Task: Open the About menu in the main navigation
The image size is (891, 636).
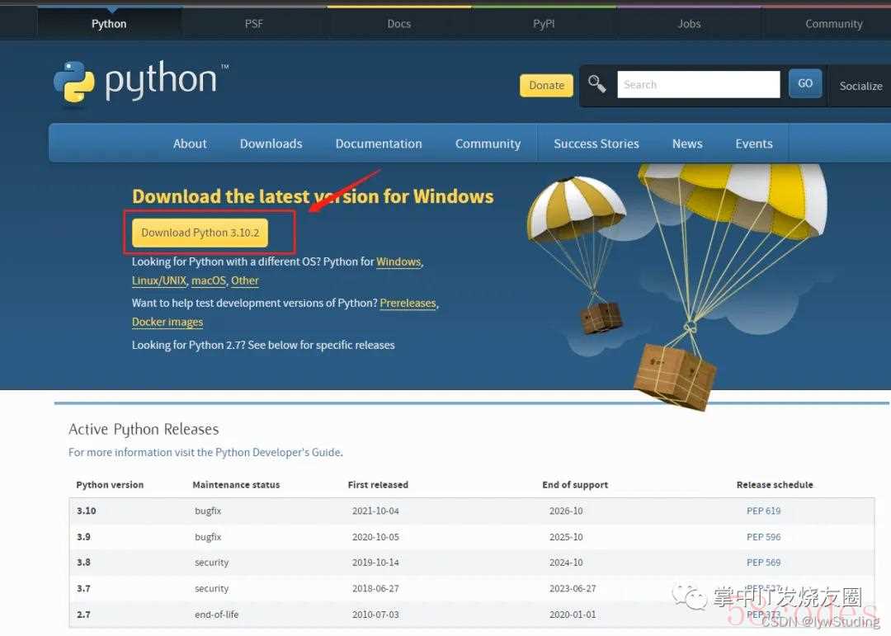Action: point(190,144)
